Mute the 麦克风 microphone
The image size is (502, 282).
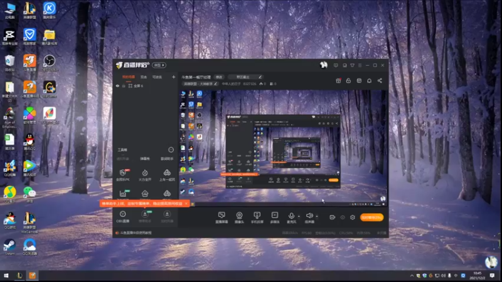291,217
